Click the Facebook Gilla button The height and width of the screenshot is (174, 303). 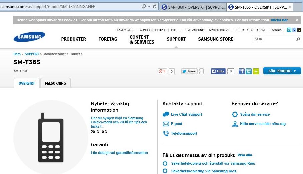(x=218, y=71)
